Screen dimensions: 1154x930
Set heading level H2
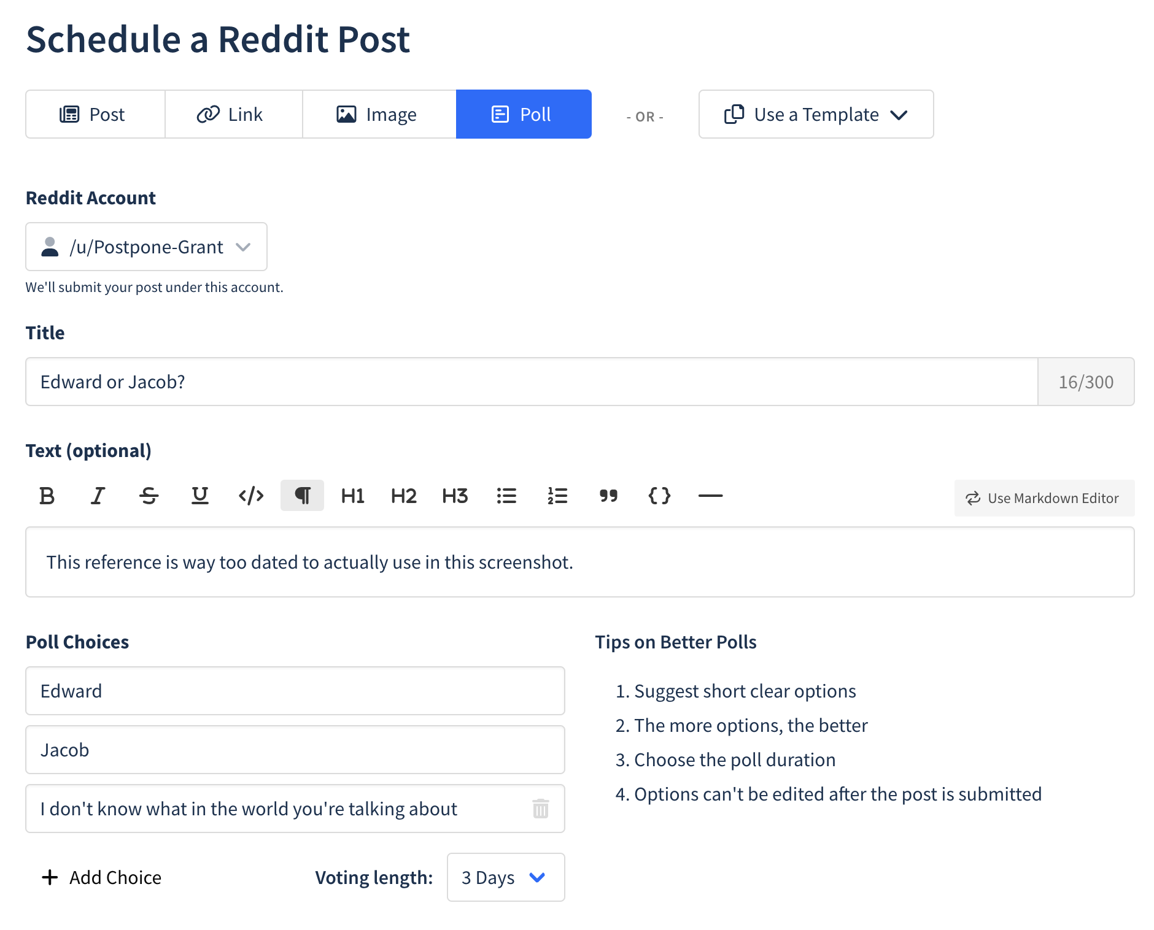click(404, 496)
